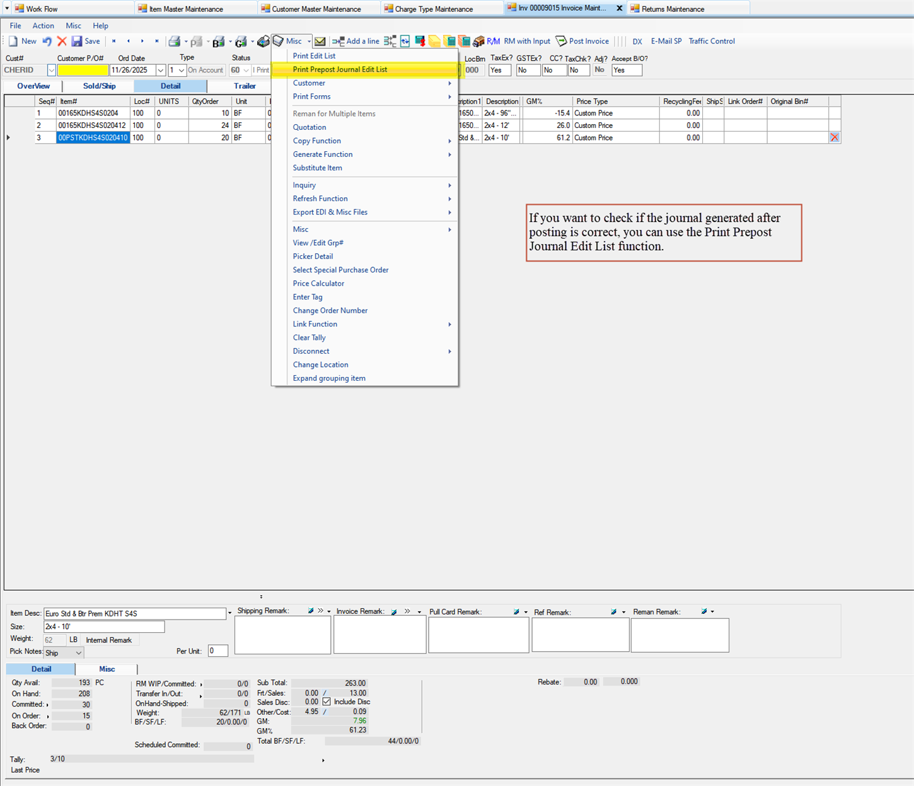The image size is (914, 786).
Task: Expand the Customer submenu in Misc menu
Action: point(309,83)
